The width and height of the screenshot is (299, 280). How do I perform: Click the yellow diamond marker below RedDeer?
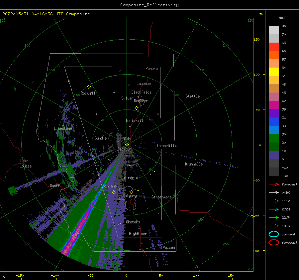click(x=137, y=108)
